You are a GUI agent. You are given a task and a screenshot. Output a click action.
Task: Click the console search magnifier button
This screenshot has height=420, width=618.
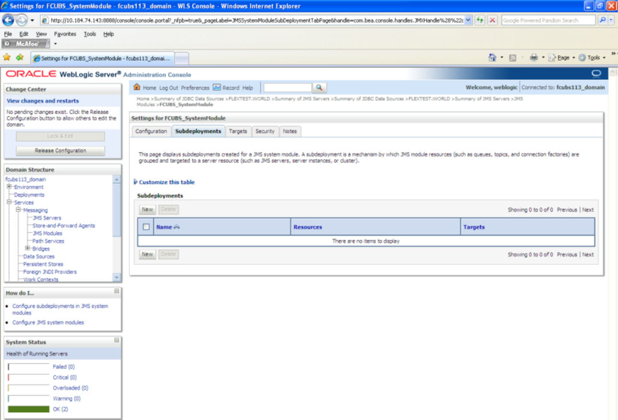320,87
